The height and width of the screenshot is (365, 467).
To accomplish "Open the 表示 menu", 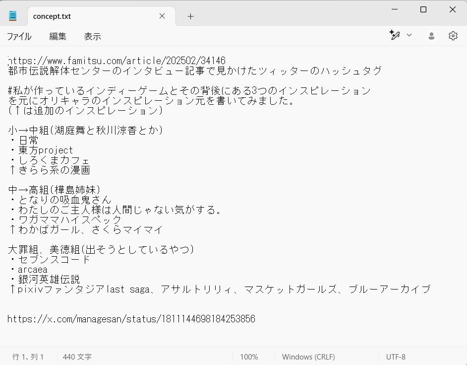I will [92, 36].
